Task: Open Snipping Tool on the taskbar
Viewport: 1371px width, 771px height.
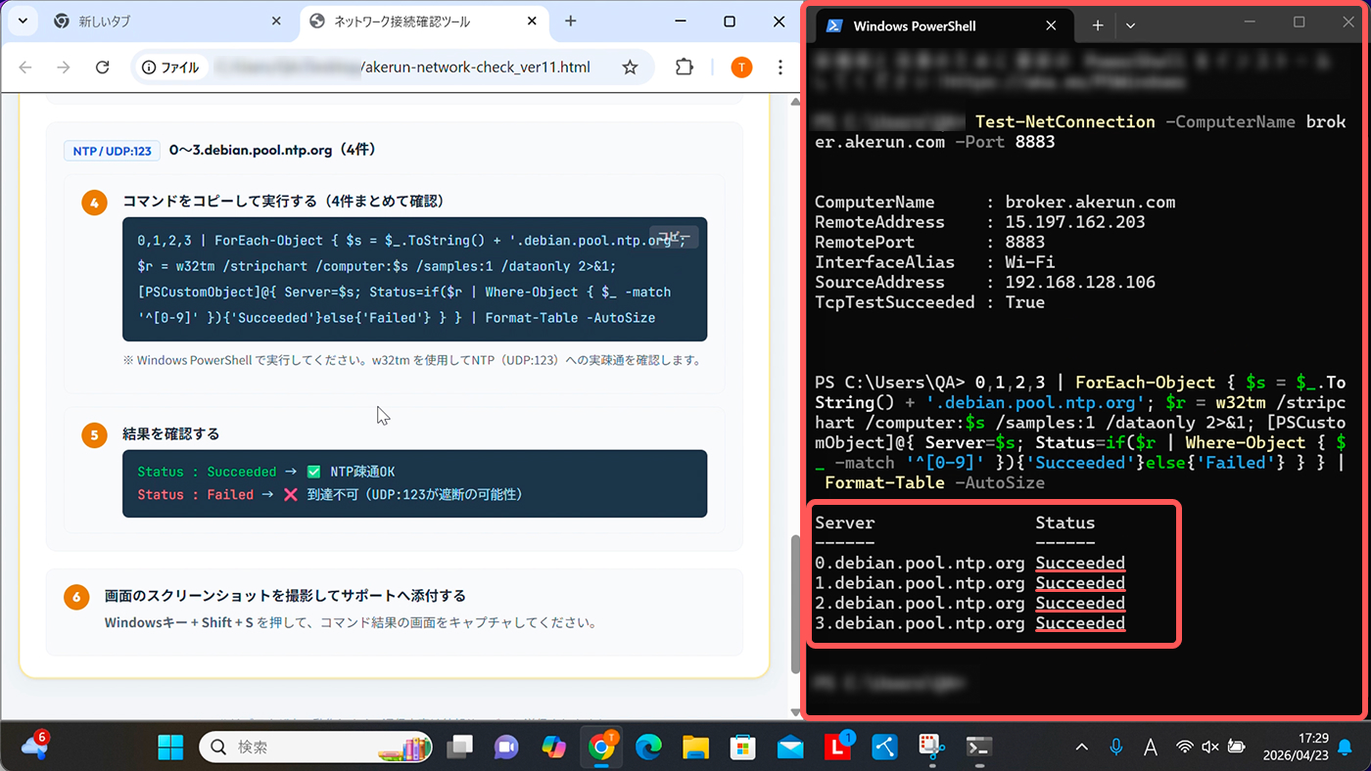Action: coord(931,748)
